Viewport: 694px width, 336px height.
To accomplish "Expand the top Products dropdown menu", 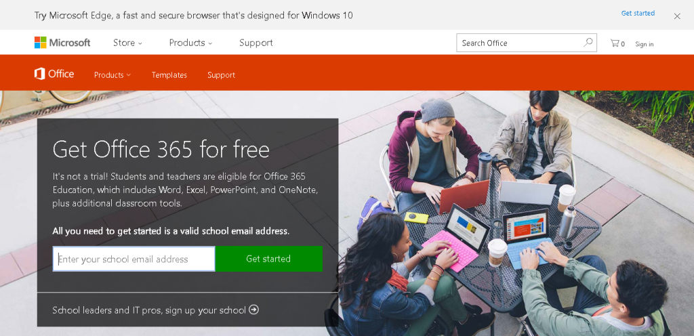I will [190, 43].
